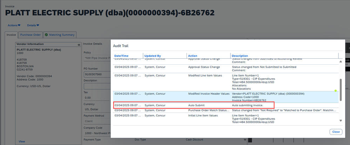Open the Currency field showing US, Dollar
This screenshot has height=145, width=350.
(97, 109)
